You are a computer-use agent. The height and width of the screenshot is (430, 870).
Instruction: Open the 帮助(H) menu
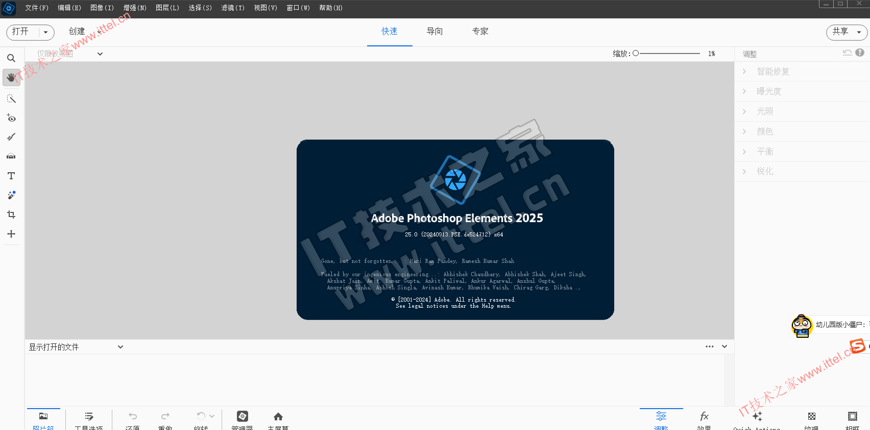331,8
